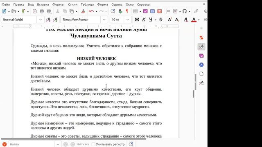Toggle underline (Ч)

151,20
